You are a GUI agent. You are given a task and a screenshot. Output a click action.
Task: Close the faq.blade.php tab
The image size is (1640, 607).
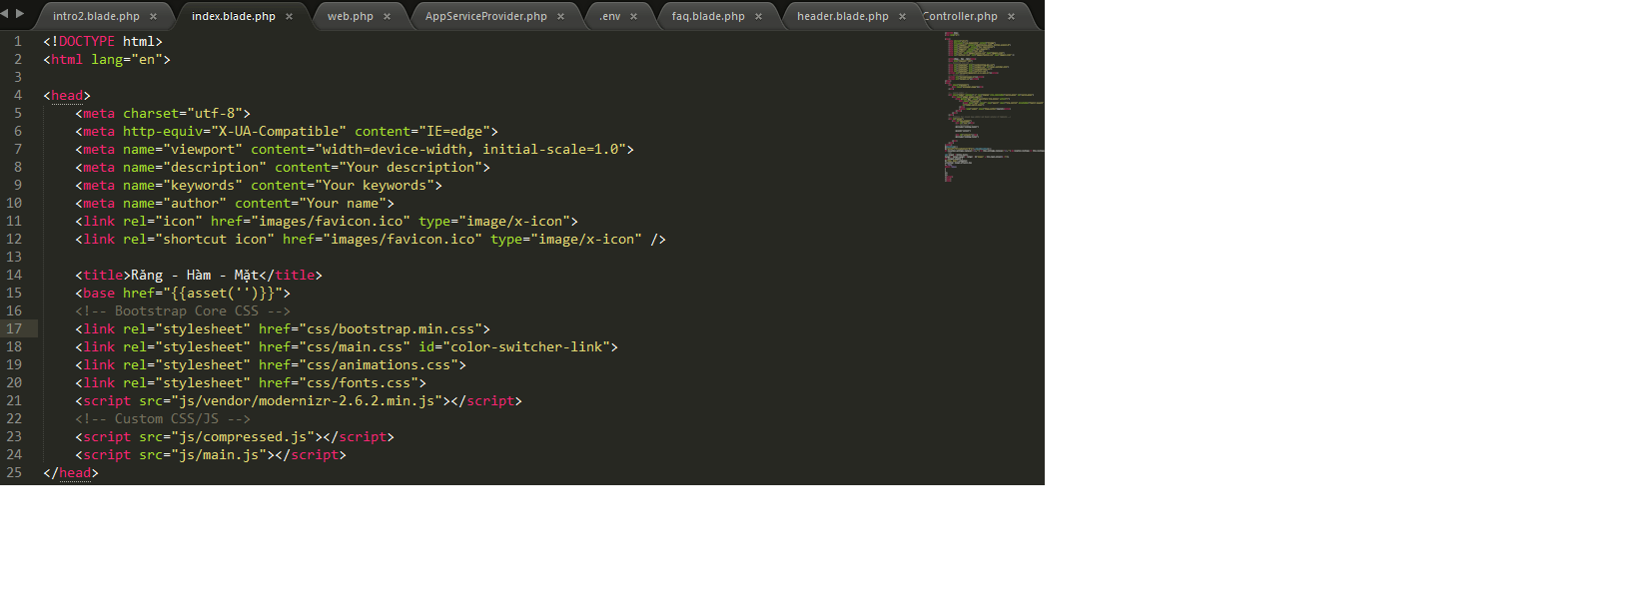[x=758, y=16]
